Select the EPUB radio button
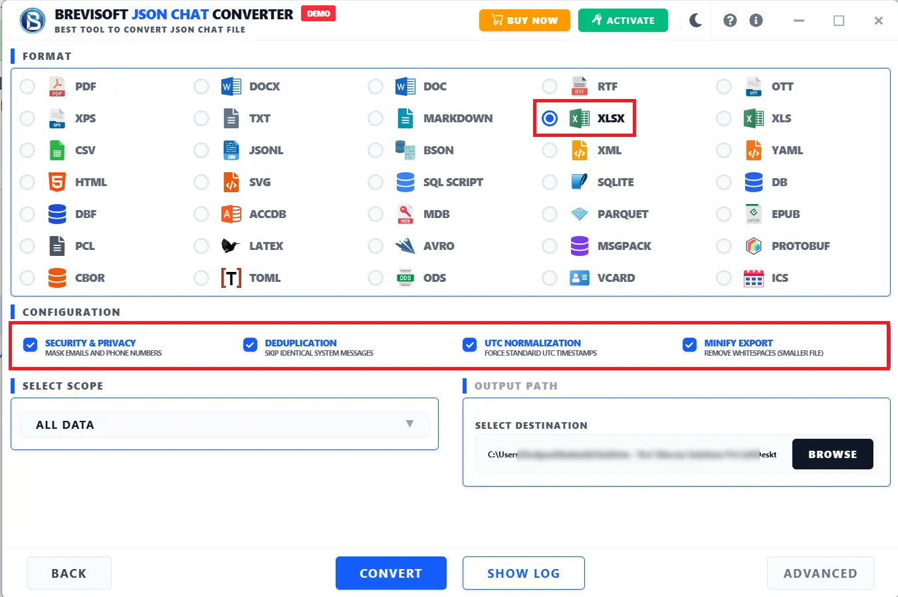 tap(724, 214)
